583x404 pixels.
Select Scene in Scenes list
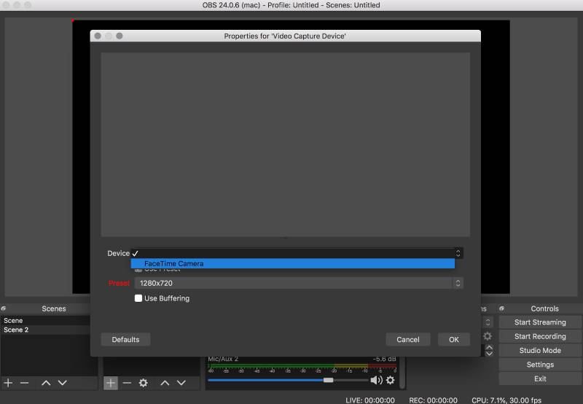(x=45, y=320)
